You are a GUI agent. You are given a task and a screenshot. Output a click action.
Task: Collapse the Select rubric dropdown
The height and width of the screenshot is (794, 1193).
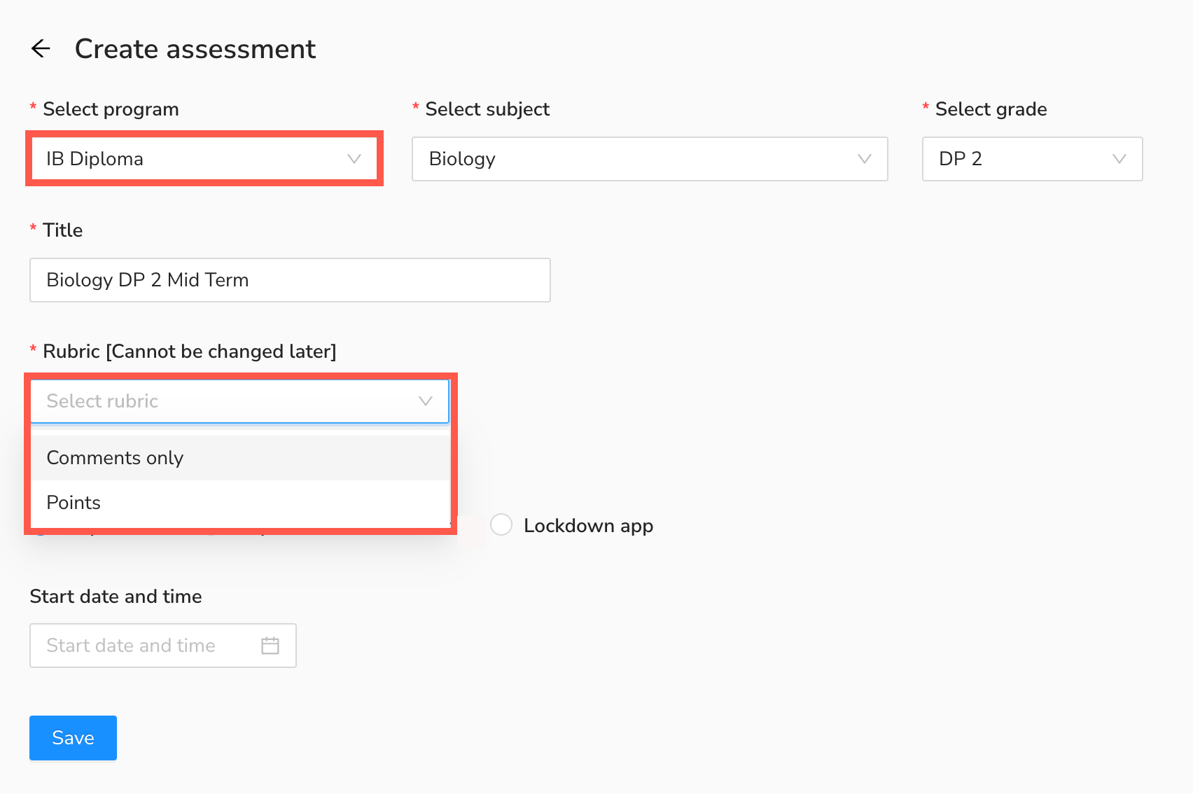(239, 401)
